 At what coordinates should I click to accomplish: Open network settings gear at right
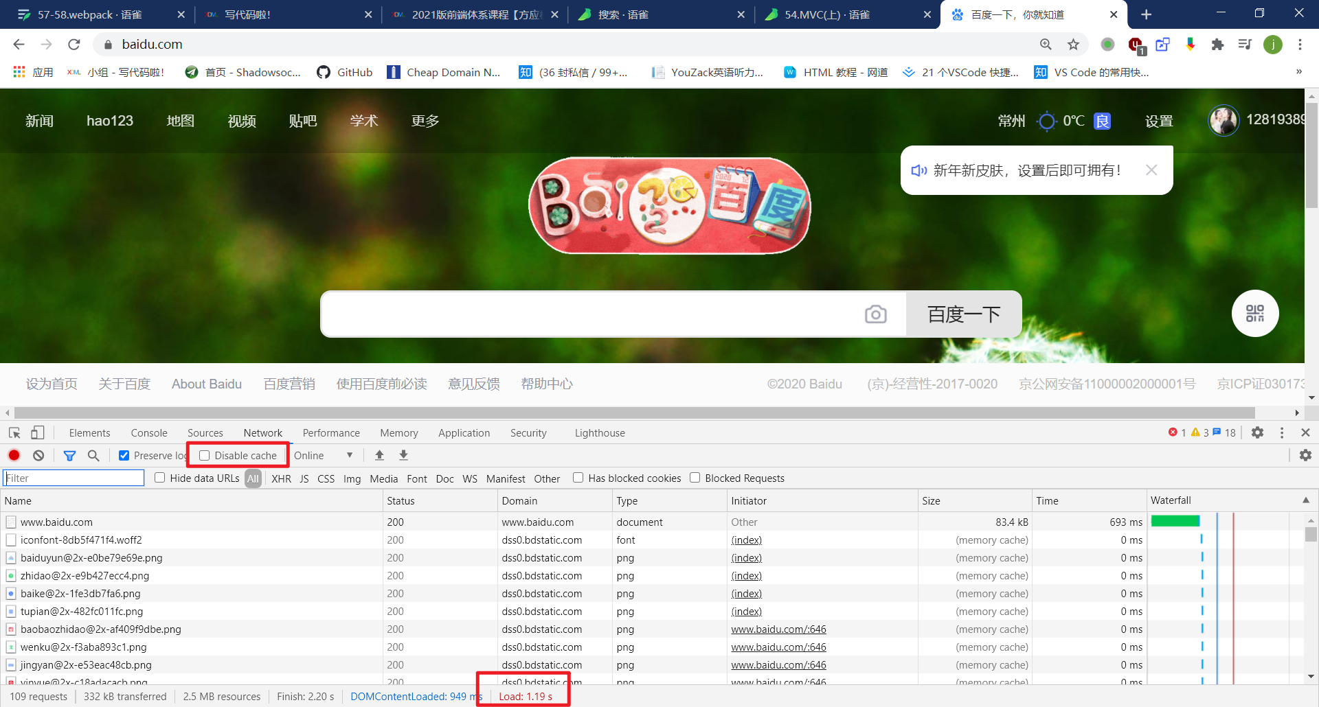(x=1305, y=455)
